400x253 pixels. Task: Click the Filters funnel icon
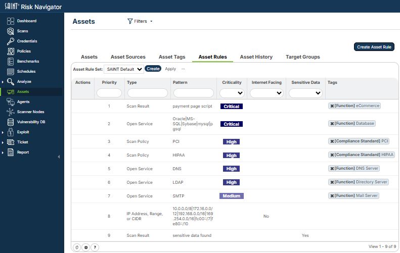[130, 21]
